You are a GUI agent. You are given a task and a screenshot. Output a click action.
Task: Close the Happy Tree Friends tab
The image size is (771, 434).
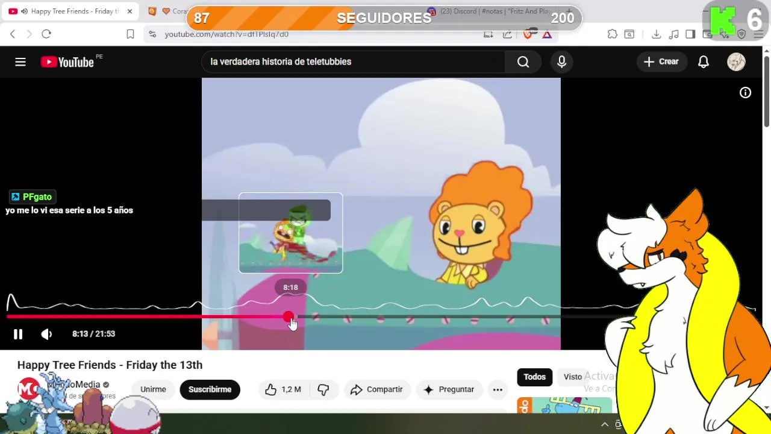(130, 11)
